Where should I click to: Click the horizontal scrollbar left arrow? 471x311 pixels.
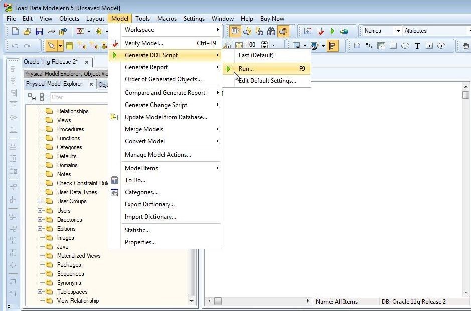pos(209,301)
